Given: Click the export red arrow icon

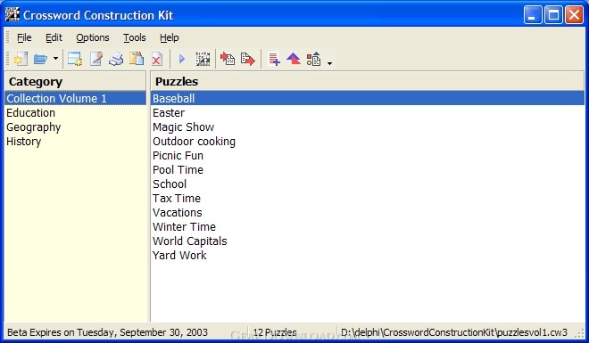Looking at the screenshot, I should pos(248,59).
